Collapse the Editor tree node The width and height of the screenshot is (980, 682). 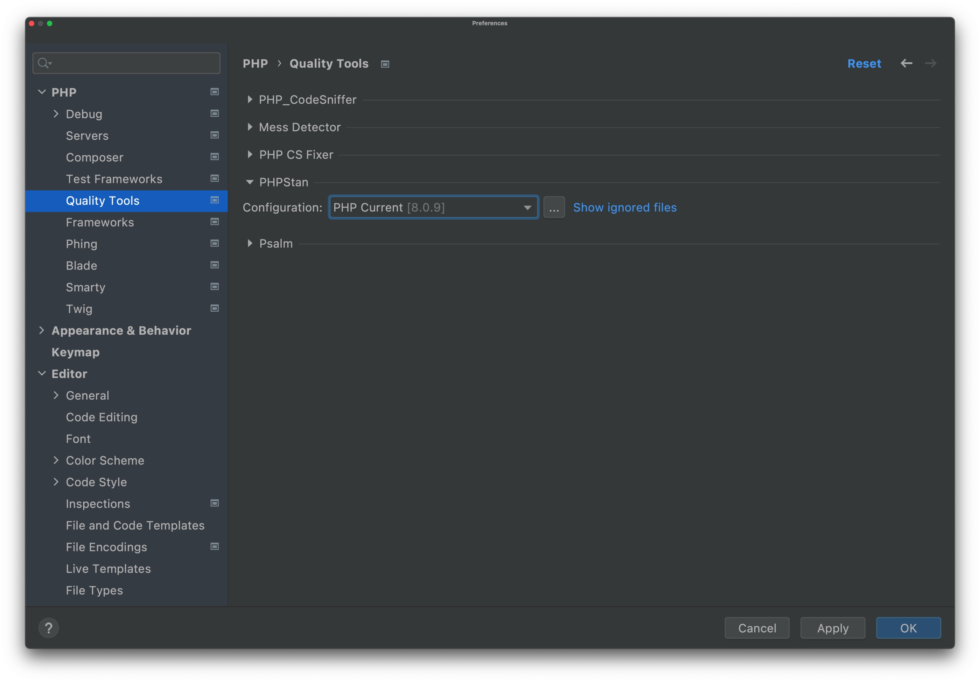[42, 373]
